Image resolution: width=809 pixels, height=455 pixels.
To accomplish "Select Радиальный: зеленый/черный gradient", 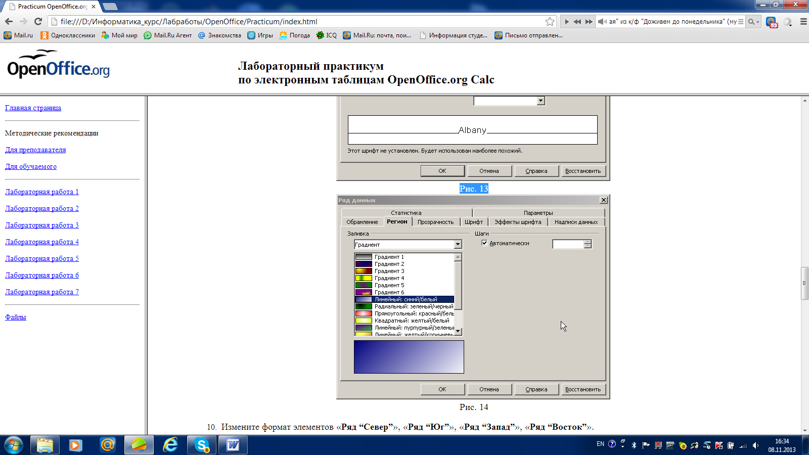I will tap(404, 306).
